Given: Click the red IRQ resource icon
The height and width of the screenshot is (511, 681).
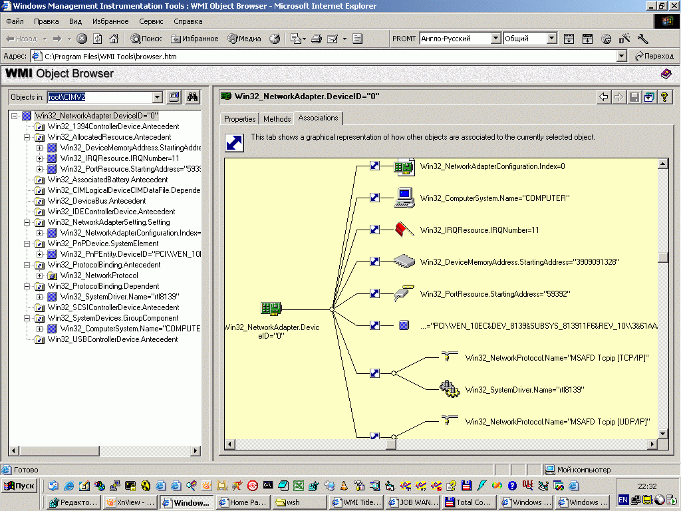Looking at the screenshot, I should pyautogui.click(x=404, y=230).
